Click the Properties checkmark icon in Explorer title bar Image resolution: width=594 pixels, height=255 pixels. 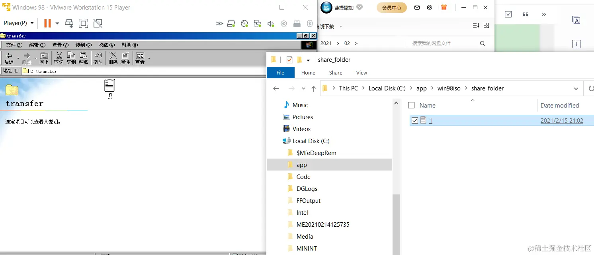[x=289, y=60]
